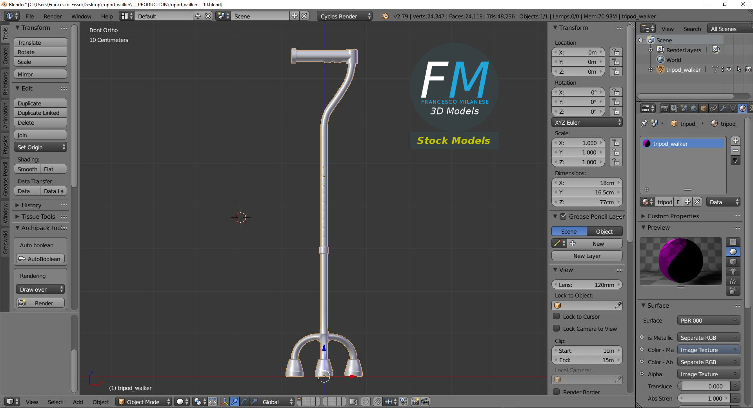Click the RenderLayers data icon in outliner

[x=716, y=50]
